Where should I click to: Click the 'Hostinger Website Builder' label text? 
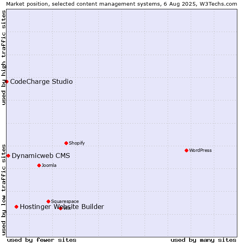pos(62,207)
